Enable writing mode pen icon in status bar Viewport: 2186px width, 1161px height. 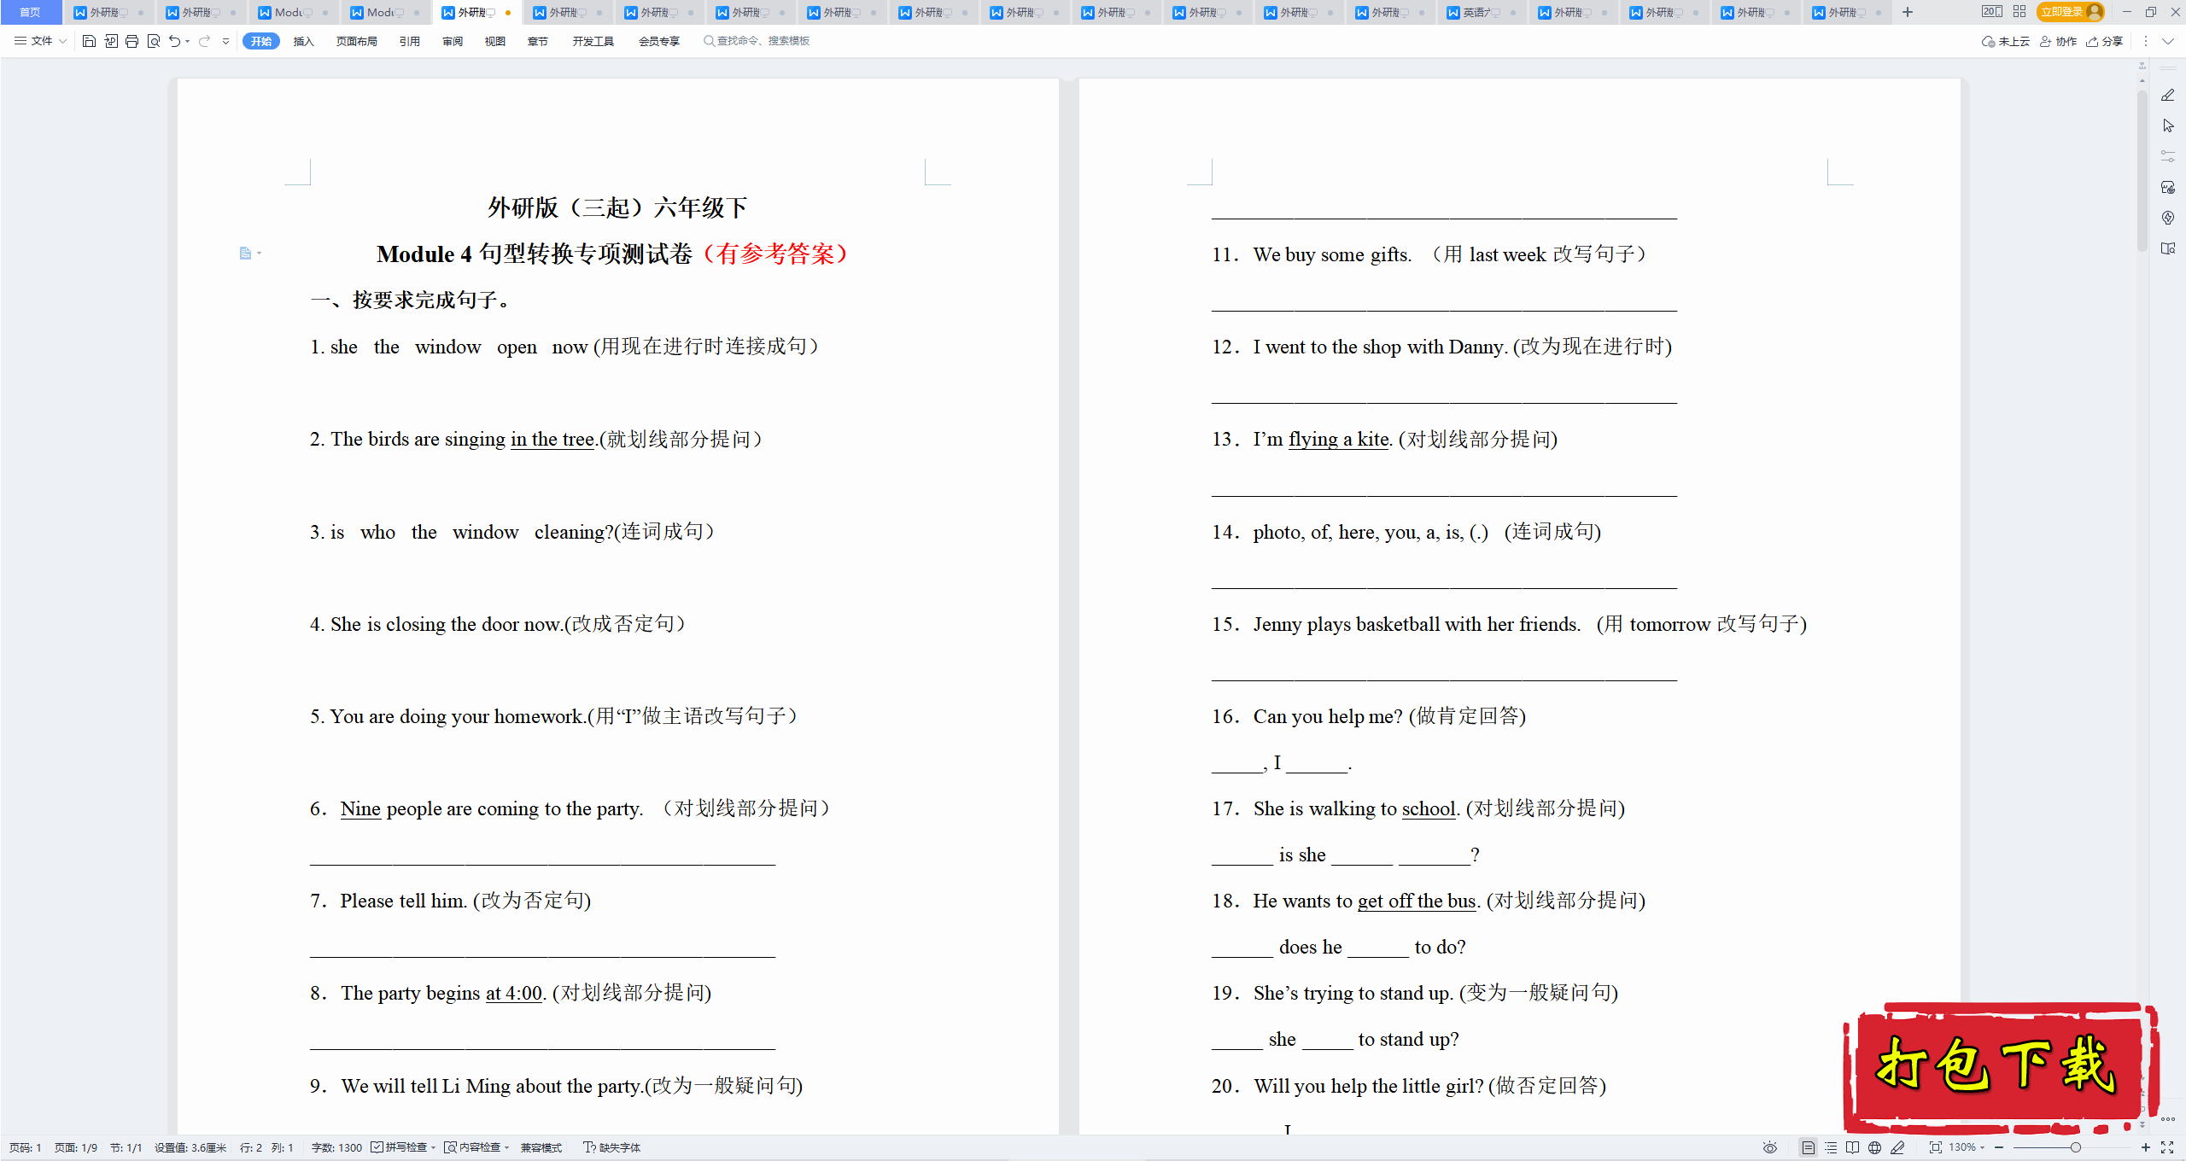click(x=1897, y=1147)
